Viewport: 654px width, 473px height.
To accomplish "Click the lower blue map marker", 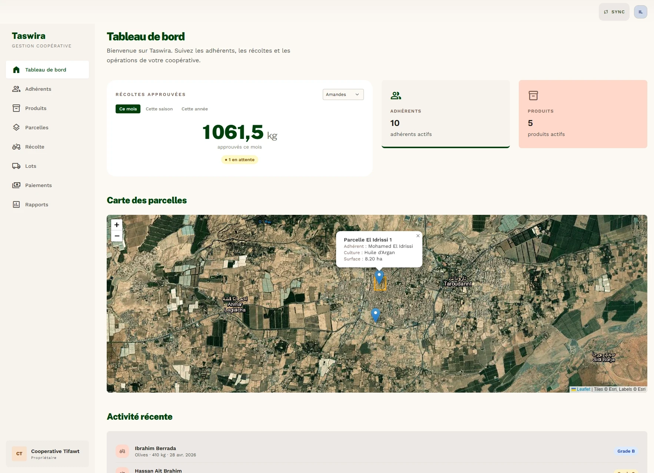I will 375,315.
